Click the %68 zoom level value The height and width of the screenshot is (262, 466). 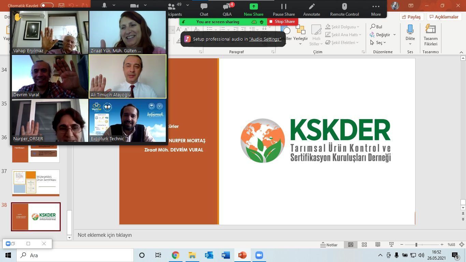pyautogui.click(x=451, y=245)
